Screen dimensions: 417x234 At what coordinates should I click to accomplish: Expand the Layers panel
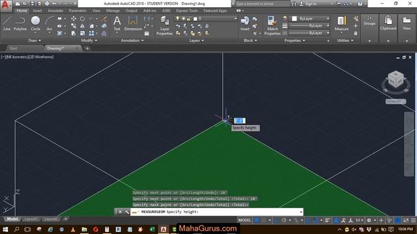click(197, 40)
